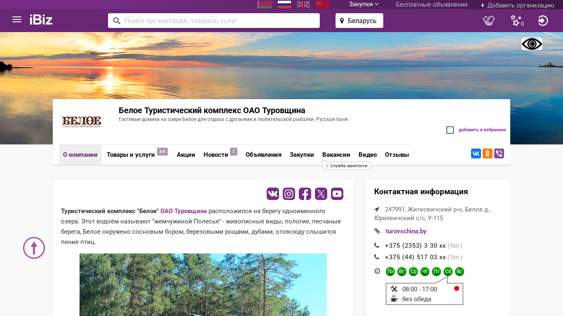This screenshot has height=316, width=563.
Task: Switch to the 'Отзывы' tab
Action: (x=396, y=155)
